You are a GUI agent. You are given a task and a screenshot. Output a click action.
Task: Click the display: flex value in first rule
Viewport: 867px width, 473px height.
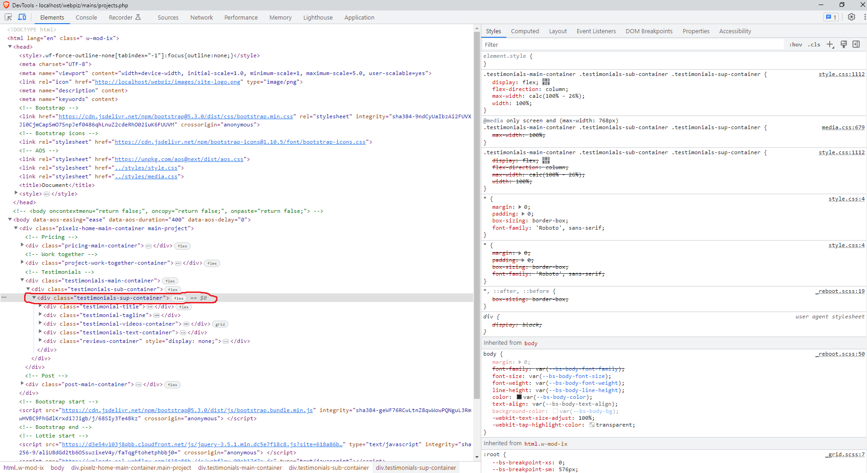[x=528, y=82]
